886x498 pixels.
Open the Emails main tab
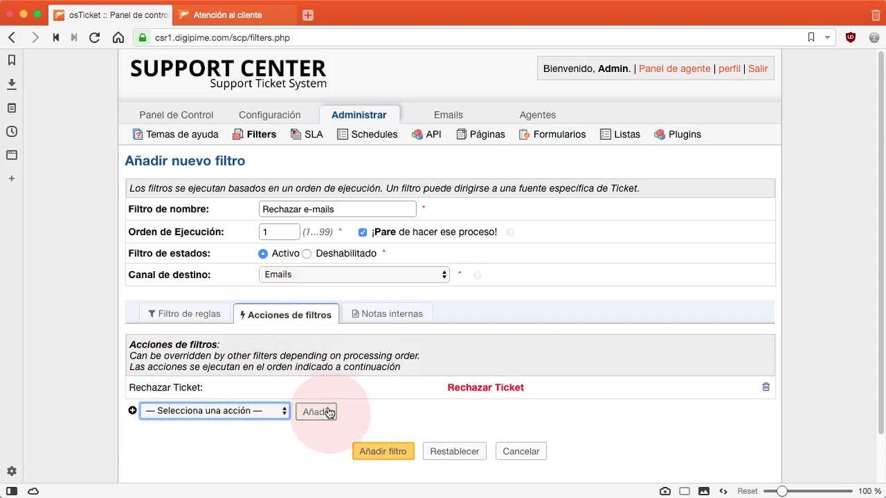click(448, 115)
